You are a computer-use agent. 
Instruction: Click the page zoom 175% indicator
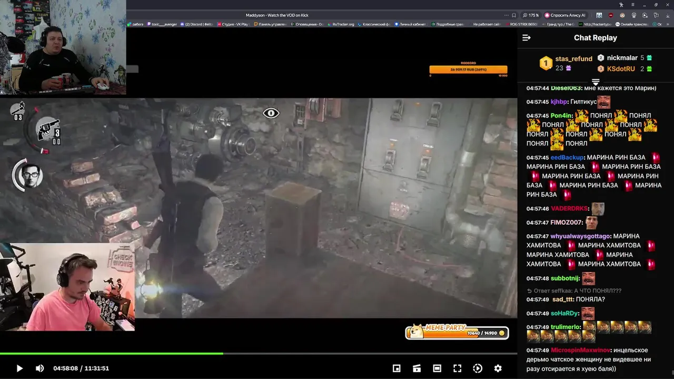tap(531, 15)
